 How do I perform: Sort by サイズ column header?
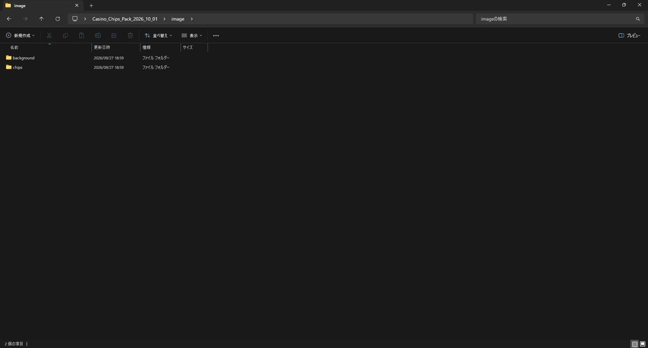[x=194, y=47]
